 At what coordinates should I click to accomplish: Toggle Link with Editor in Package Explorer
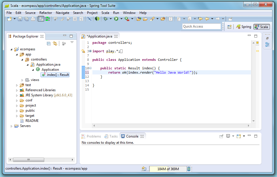coord(55,43)
